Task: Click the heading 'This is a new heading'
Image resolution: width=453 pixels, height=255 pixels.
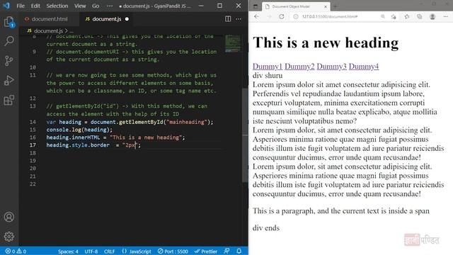Action: pyautogui.click(x=326, y=42)
